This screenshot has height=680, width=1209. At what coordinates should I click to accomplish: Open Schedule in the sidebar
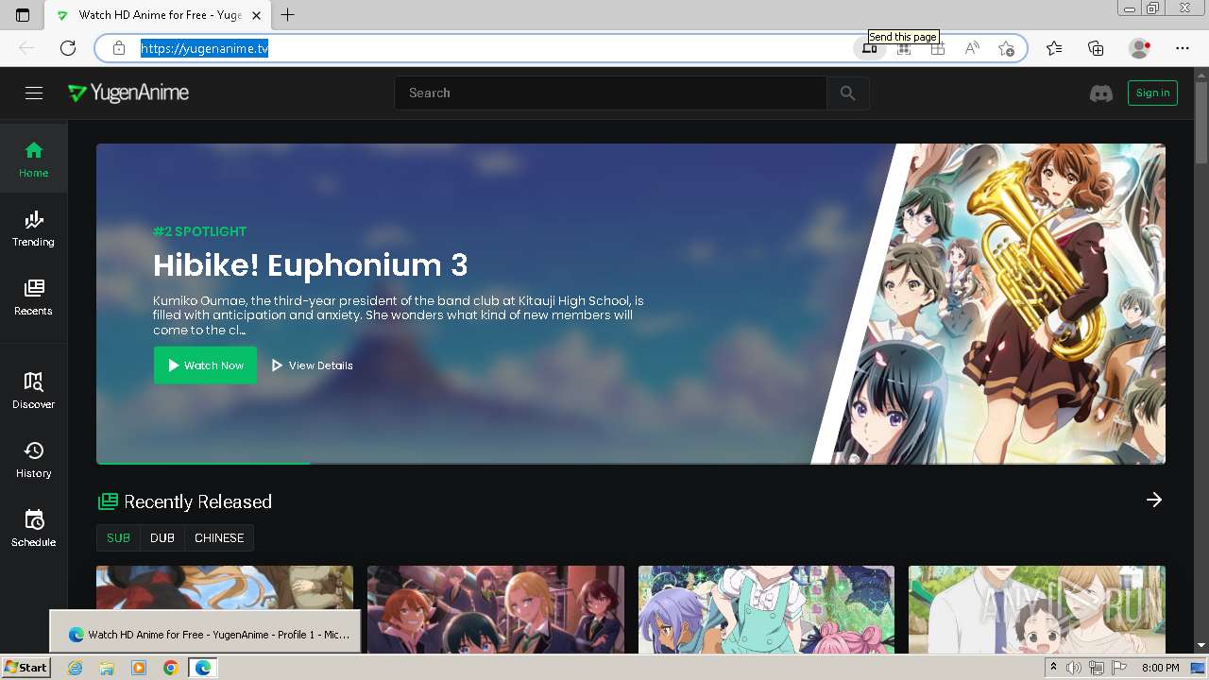pos(33,528)
